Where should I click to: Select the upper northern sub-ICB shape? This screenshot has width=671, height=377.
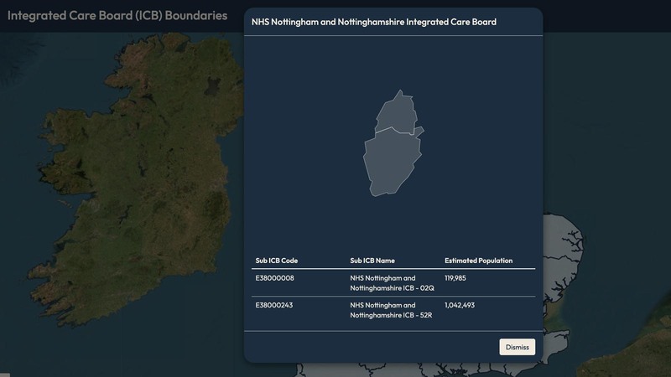(398, 115)
